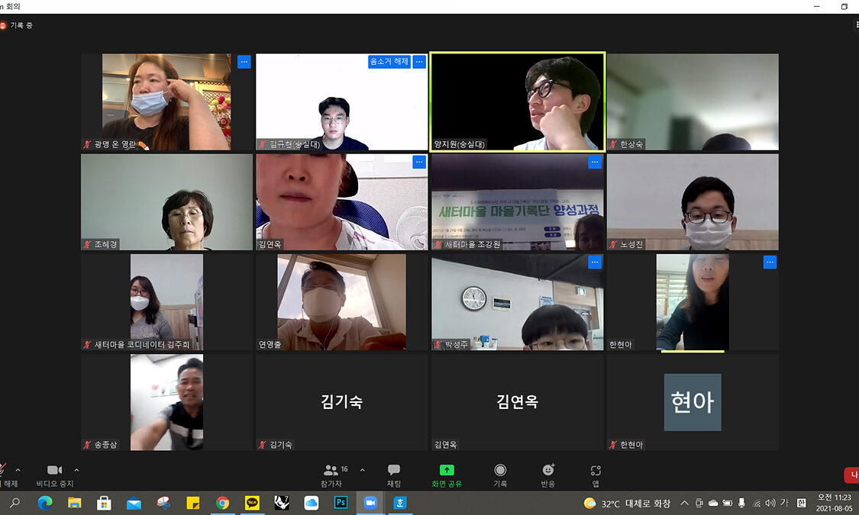The width and height of the screenshot is (859, 515).
Task: Expand the audio options arrow
Action: [18, 470]
